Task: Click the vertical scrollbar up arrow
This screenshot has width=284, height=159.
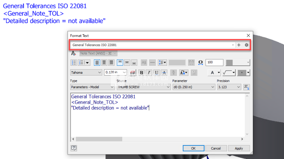Action: click(247, 96)
